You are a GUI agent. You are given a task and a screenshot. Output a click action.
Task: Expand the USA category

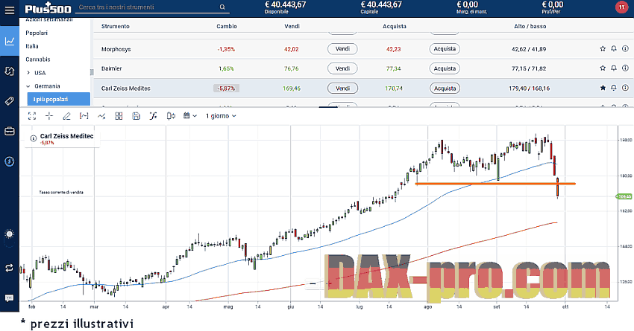click(x=28, y=73)
